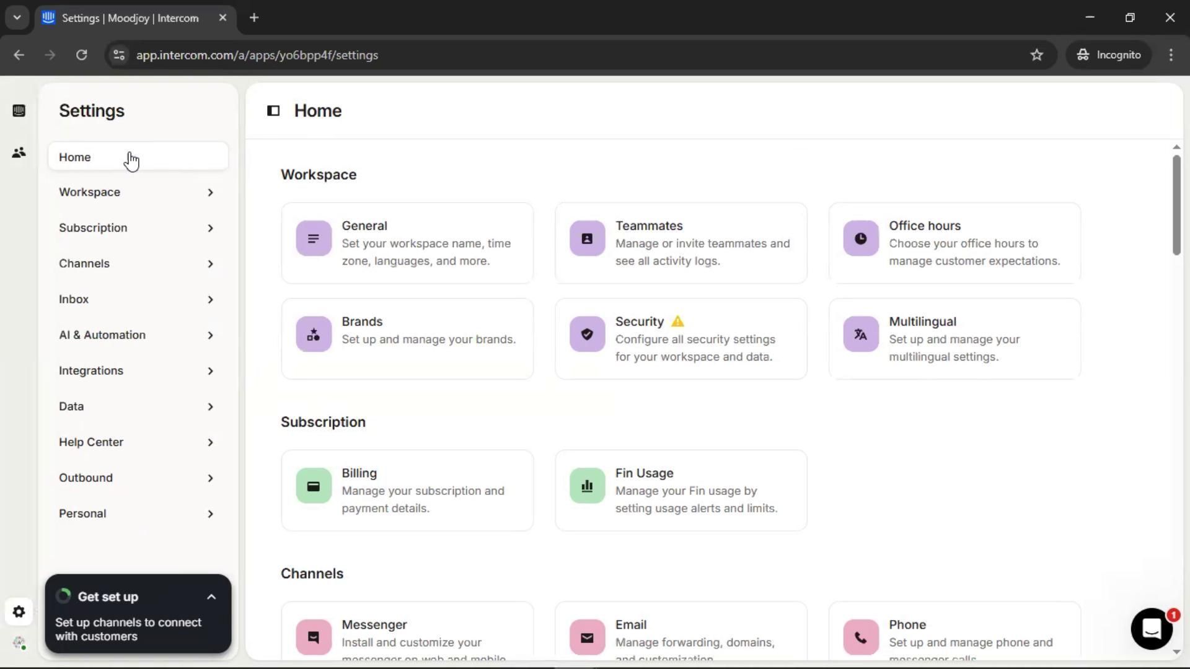Click the Multilingual translate icon
1190x669 pixels.
point(860,334)
